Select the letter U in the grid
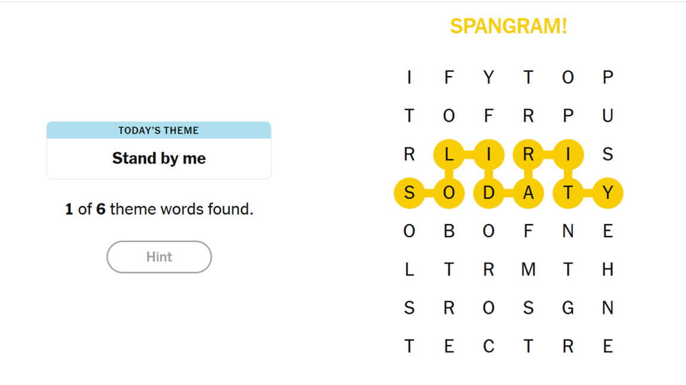This screenshot has height=385, width=686. [607, 116]
